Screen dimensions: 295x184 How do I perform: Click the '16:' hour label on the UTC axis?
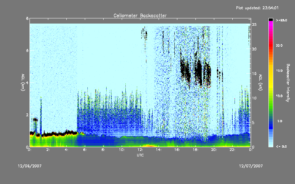[177, 150]
